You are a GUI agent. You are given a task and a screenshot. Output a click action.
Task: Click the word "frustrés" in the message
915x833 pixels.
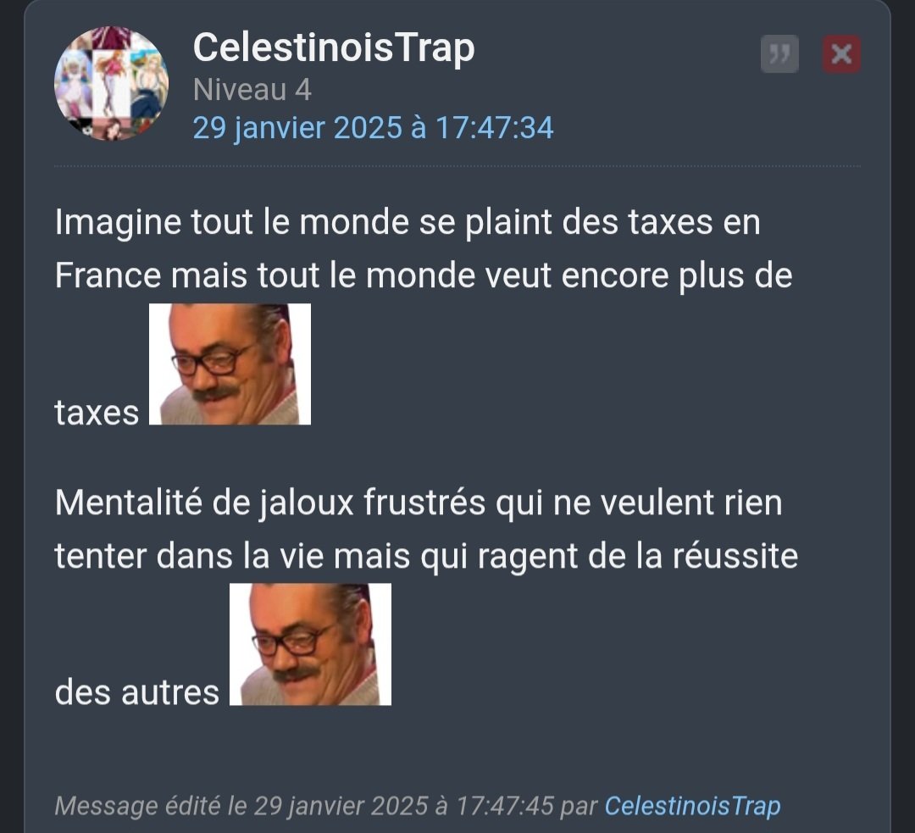tap(424, 503)
